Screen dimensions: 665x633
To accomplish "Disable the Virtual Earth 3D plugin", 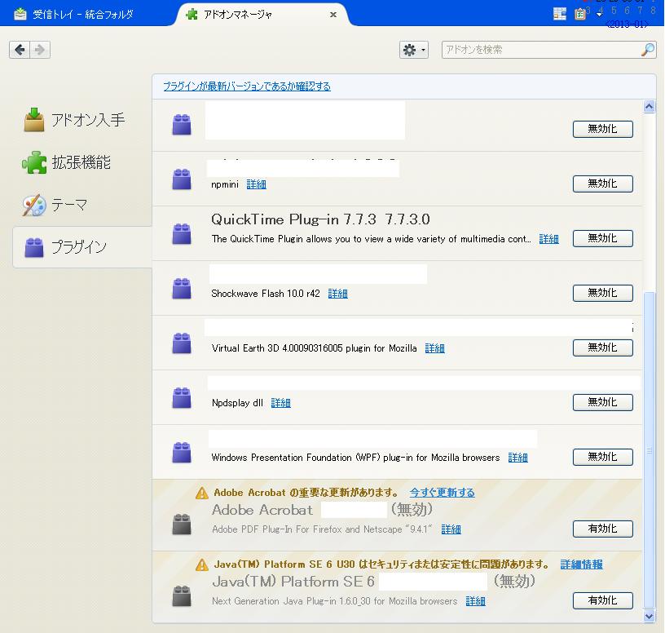I will point(603,347).
